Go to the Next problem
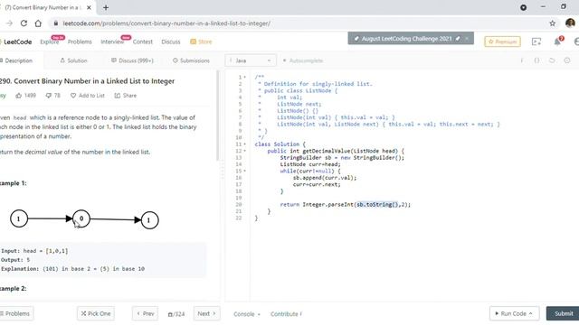Image resolution: width=579 pixels, height=325 pixels. click(x=206, y=313)
